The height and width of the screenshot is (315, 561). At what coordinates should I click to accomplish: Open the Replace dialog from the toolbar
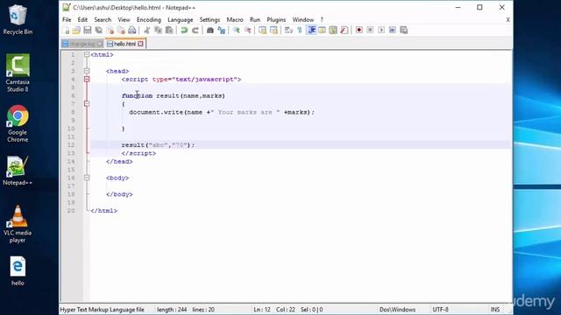tap(222, 31)
